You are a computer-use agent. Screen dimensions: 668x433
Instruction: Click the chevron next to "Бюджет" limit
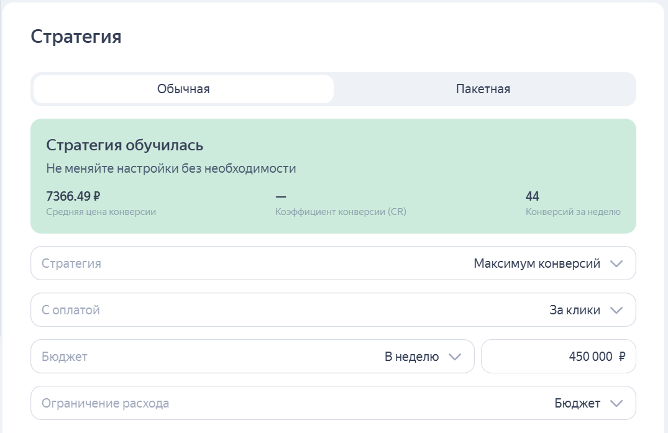pyautogui.click(x=617, y=403)
